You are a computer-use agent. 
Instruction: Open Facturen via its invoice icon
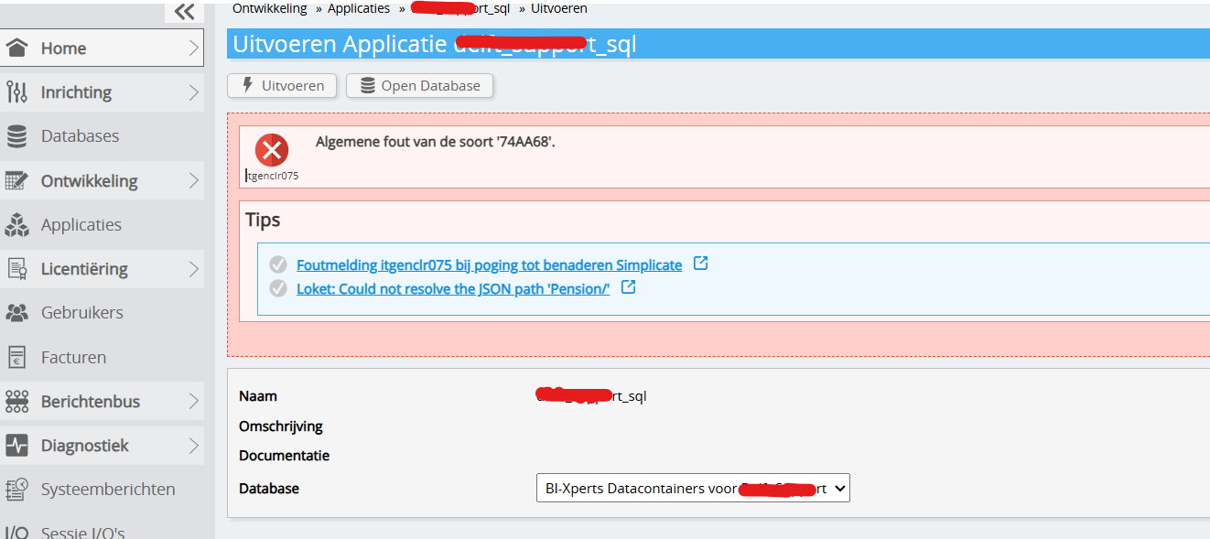coord(16,358)
